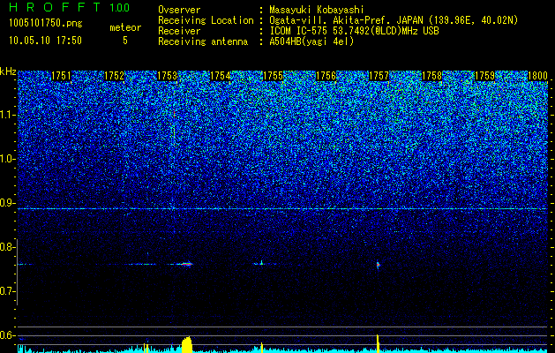Click the observer name Masayuki Kobayashi
The image size is (555, 353).
[x=317, y=10]
